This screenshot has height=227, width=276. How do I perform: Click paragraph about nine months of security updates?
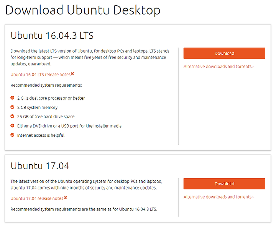tap(86, 185)
